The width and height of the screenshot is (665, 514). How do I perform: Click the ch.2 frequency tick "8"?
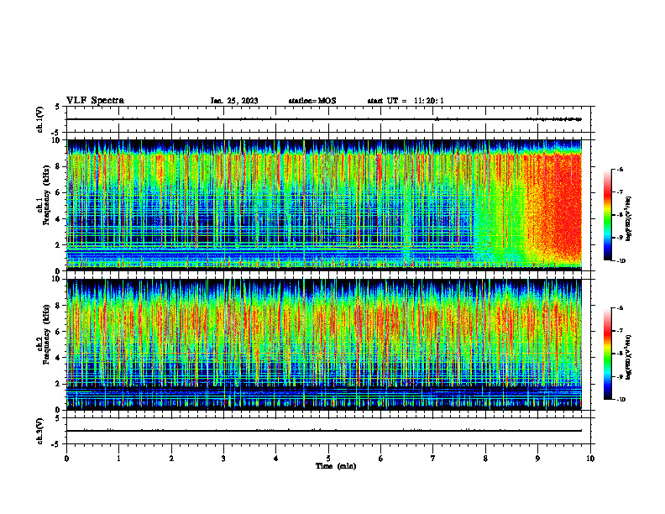coord(58,306)
